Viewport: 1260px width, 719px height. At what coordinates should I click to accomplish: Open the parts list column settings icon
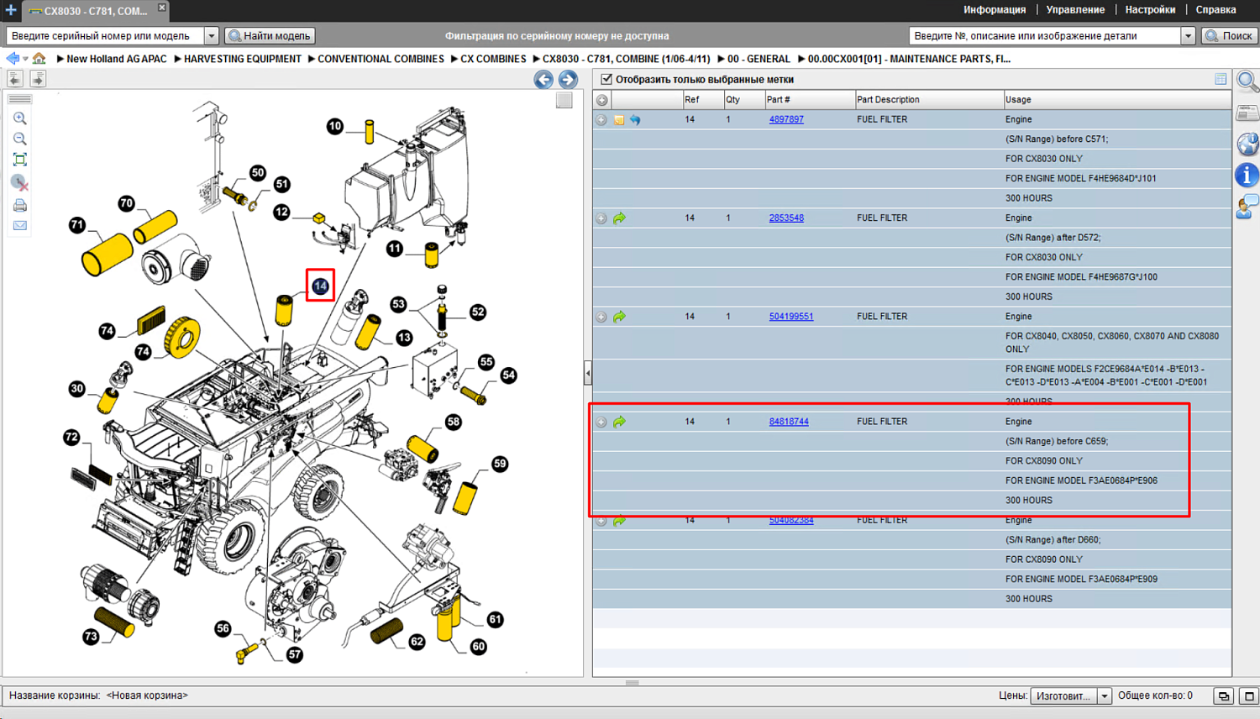tap(1221, 79)
